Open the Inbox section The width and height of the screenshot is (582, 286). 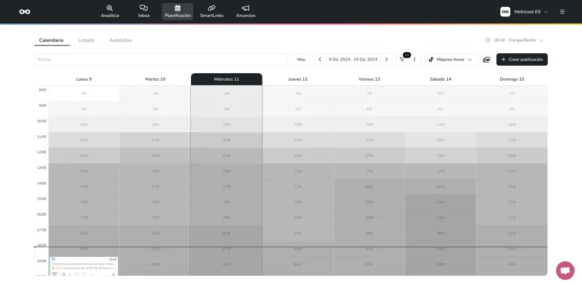(144, 11)
